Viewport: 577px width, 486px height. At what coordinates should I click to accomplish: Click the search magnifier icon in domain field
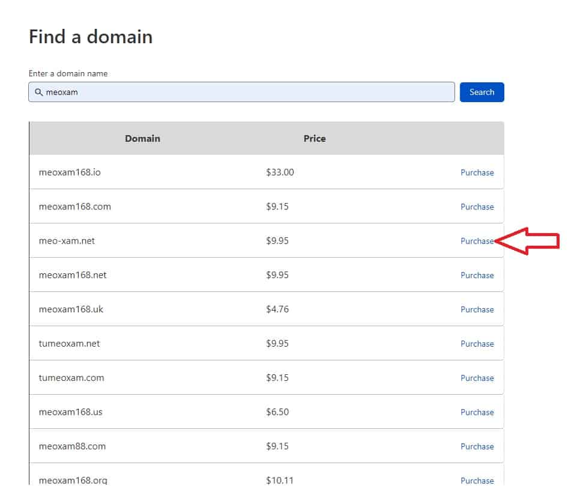coord(38,93)
